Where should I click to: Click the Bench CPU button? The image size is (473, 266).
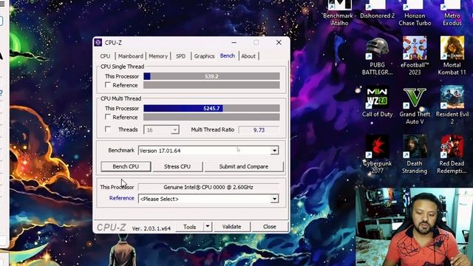pyautogui.click(x=126, y=166)
